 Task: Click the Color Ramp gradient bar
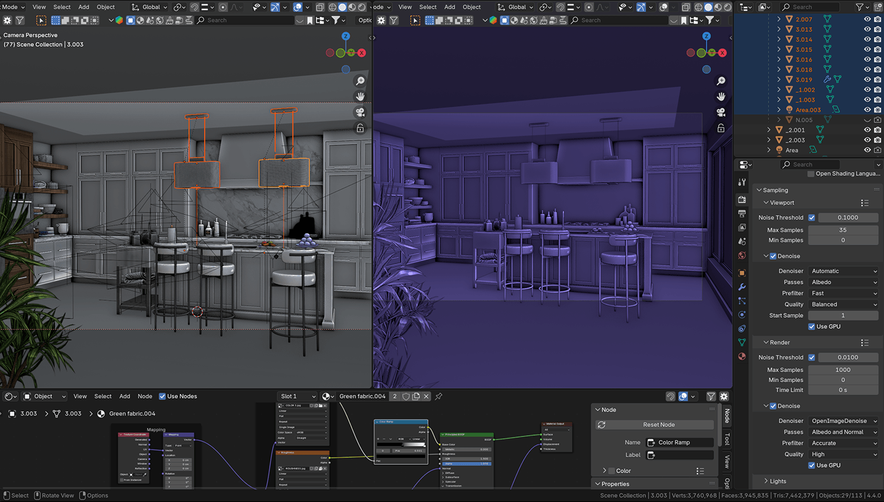[x=401, y=445]
